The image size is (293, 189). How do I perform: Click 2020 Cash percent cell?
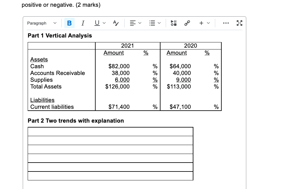tap(216, 66)
